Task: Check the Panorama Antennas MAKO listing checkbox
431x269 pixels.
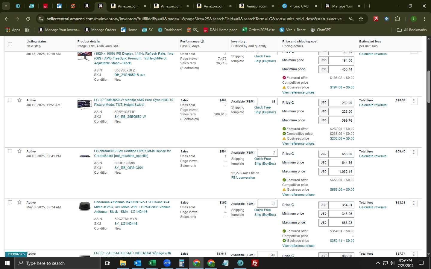Action: tap(10, 202)
